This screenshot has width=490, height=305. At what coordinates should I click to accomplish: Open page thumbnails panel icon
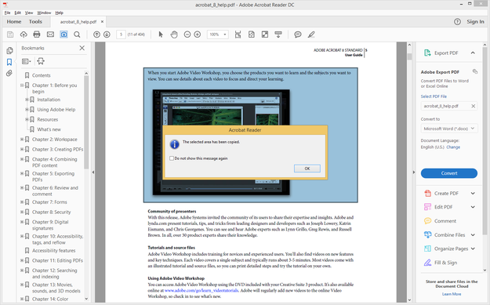(9, 50)
